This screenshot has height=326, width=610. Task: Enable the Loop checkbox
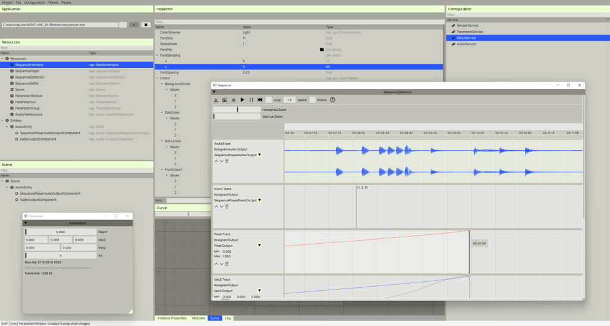click(269, 100)
